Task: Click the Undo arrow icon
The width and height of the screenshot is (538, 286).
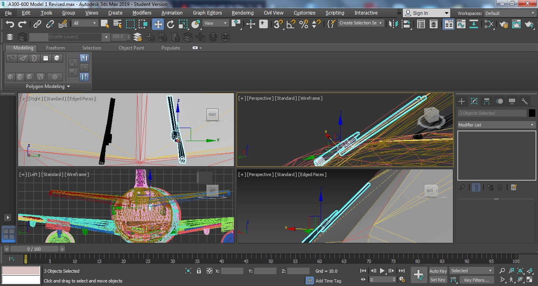Action: [x=10, y=24]
